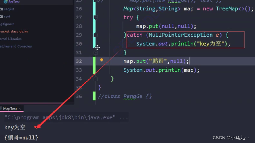Select rocket_class_ds.iml in the project tree
255x143 pixels.
[x=14, y=32]
